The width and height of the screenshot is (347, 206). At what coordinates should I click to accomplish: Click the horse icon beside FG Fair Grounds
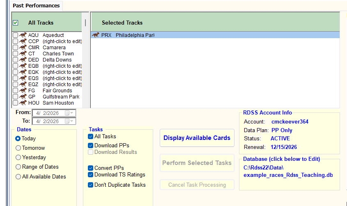coord(23,90)
